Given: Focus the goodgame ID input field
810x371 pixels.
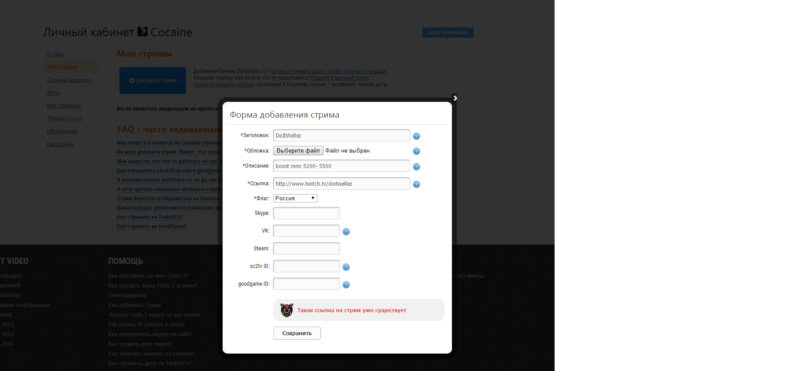Looking at the screenshot, I should coord(306,284).
